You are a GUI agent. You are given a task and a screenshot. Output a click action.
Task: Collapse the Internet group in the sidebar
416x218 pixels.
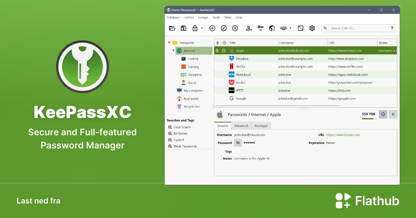tap(173, 50)
